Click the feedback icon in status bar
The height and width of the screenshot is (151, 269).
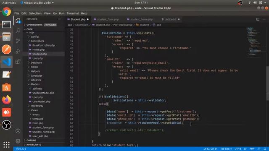(259, 149)
